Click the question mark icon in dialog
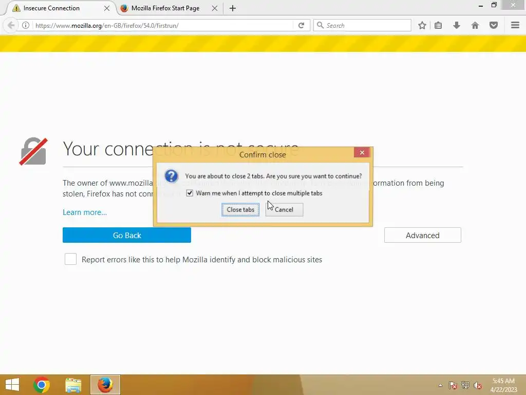The height and width of the screenshot is (395, 526). pyautogui.click(x=172, y=176)
